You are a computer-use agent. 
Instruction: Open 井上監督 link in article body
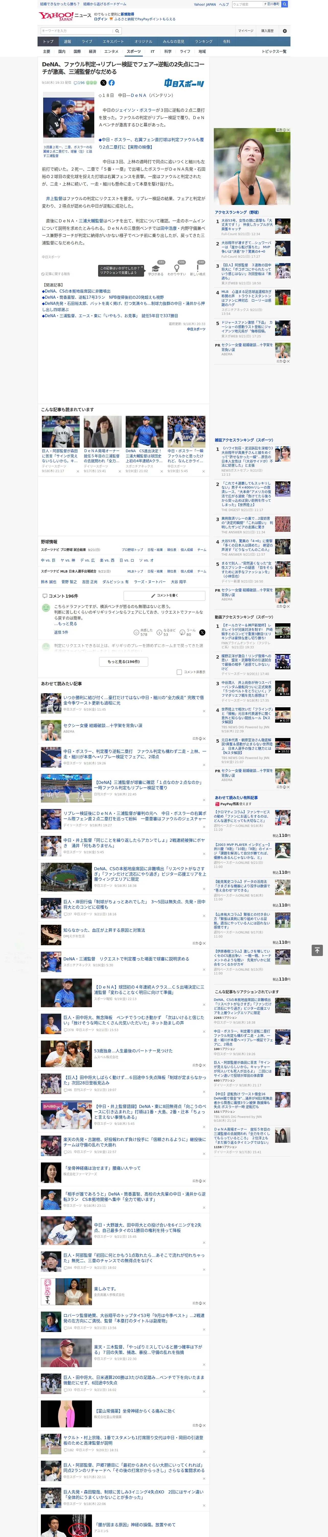pos(54,199)
